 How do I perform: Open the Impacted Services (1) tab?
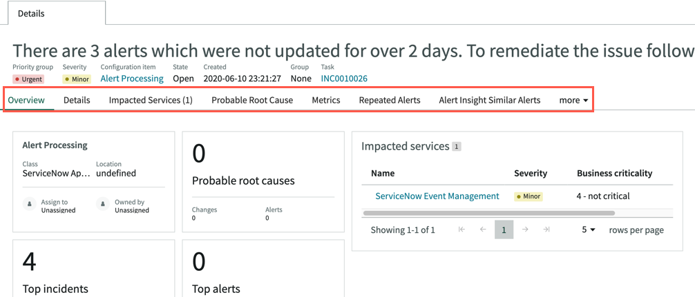151,100
